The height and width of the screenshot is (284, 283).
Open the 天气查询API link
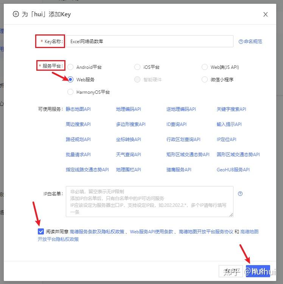click(x=129, y=155)
